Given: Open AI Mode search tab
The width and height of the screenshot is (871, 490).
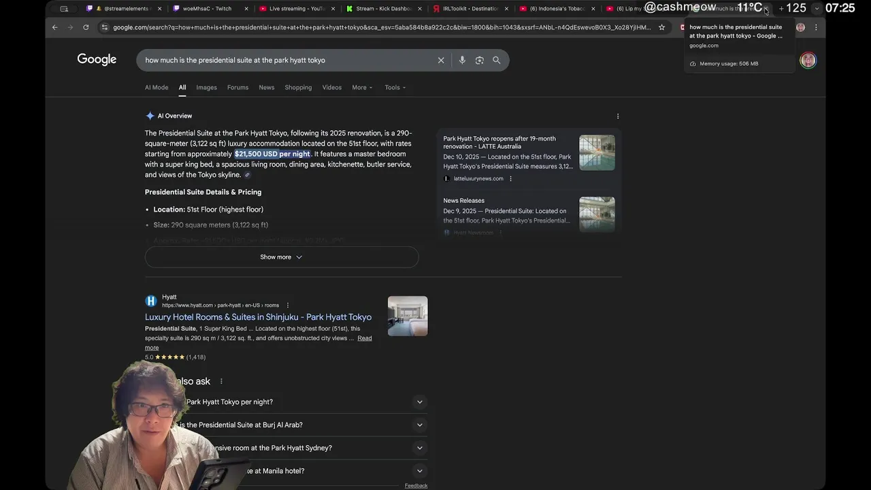Looking at the screenshot, I should point(157,87).
